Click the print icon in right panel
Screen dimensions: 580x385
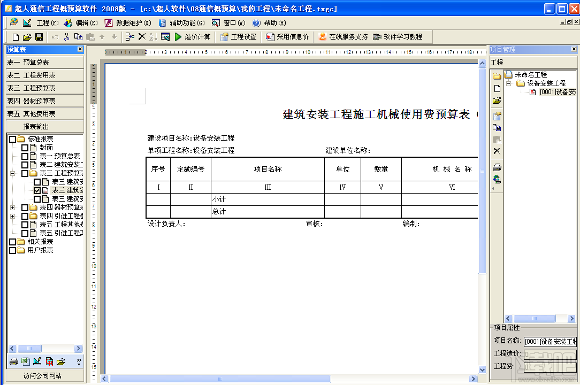pyautogui.click(x=497, y=168)
